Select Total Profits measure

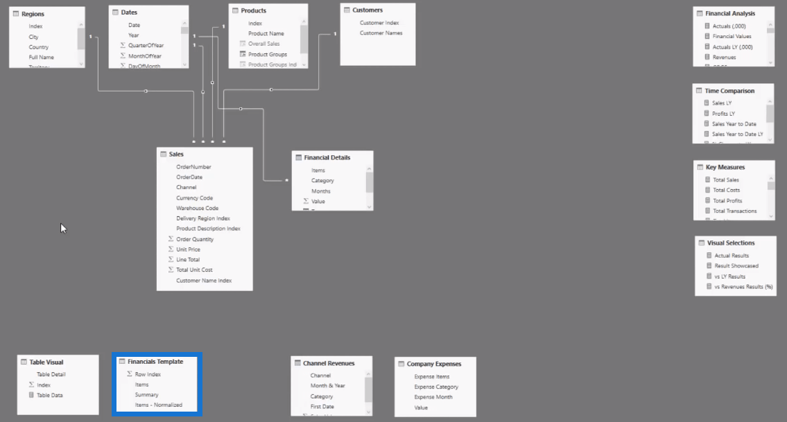point(727,201)
